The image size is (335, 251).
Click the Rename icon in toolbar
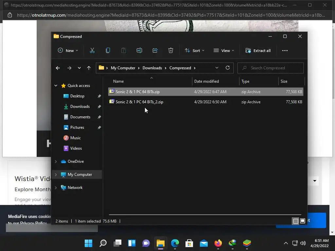click(139, 51)
